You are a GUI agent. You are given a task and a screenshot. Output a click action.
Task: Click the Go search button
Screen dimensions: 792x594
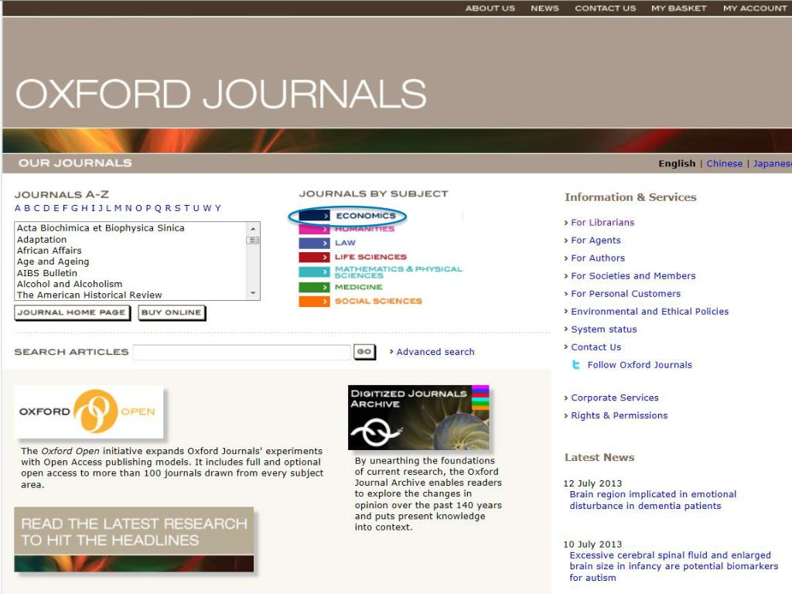coord(364,352)
